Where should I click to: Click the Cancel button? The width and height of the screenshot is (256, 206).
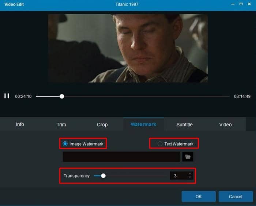point(236,197)
